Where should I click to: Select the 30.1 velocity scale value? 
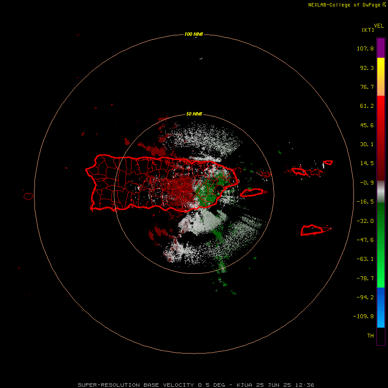[367, 144]
